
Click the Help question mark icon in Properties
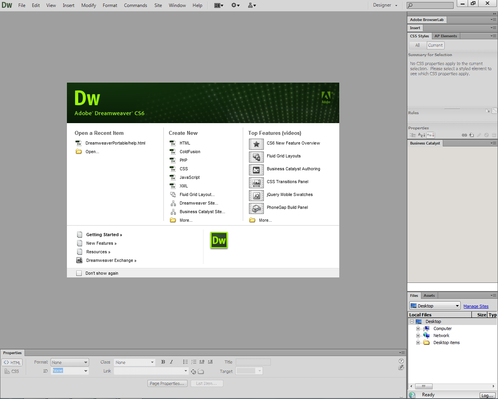(401, 361)
